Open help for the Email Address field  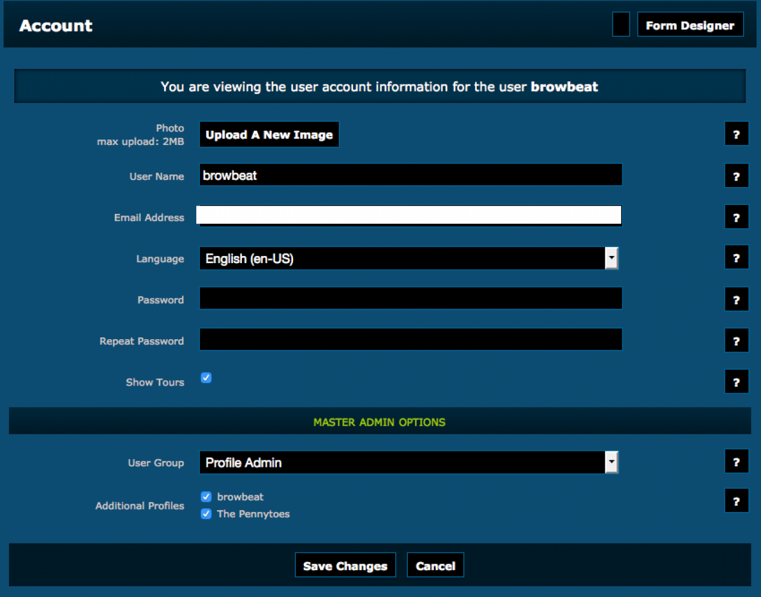point(736,217)
